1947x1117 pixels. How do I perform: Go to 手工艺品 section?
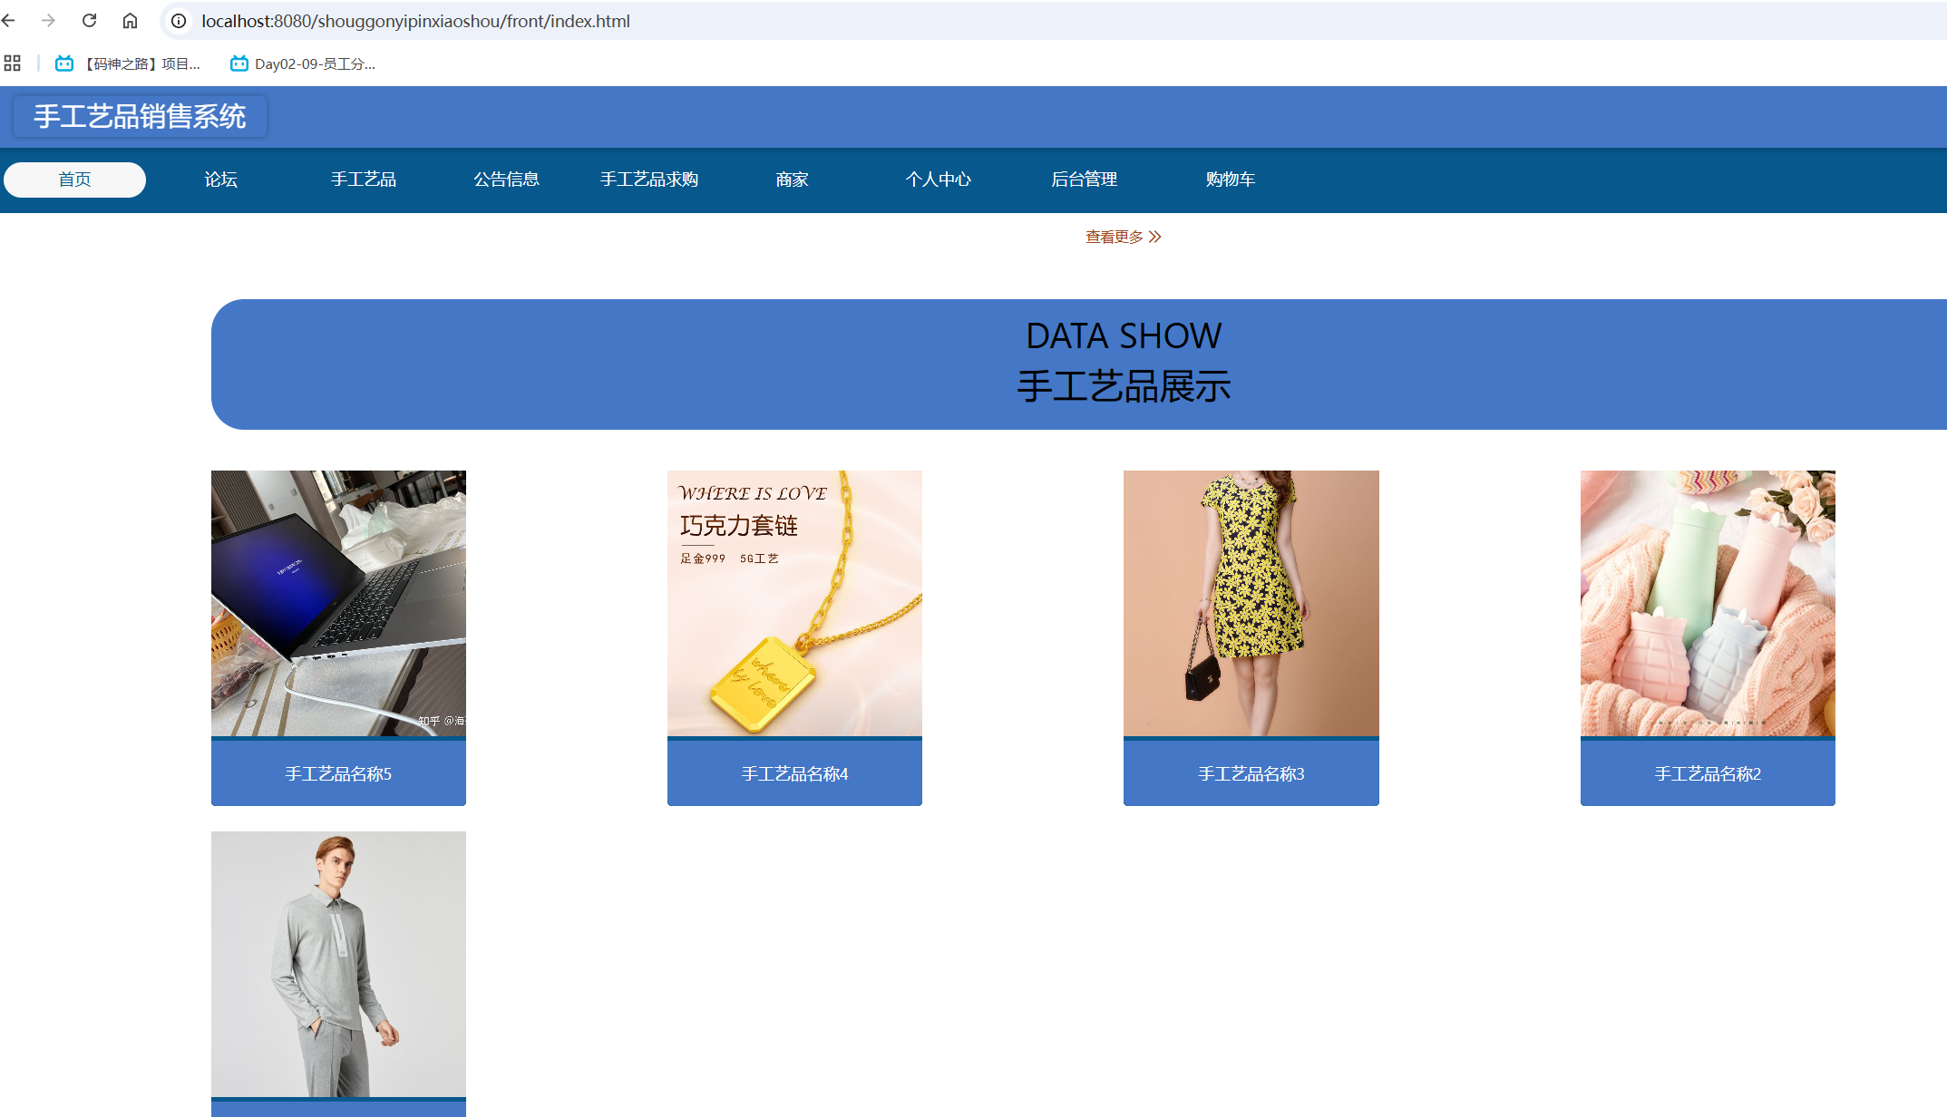[363, 180]
